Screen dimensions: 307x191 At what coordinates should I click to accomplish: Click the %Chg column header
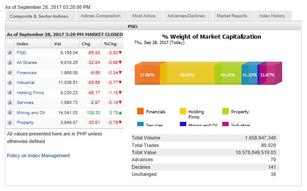[x=110, y=44]
